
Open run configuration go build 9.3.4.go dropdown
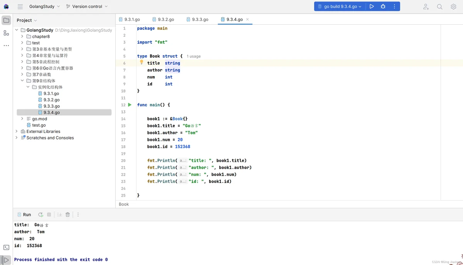340,7
